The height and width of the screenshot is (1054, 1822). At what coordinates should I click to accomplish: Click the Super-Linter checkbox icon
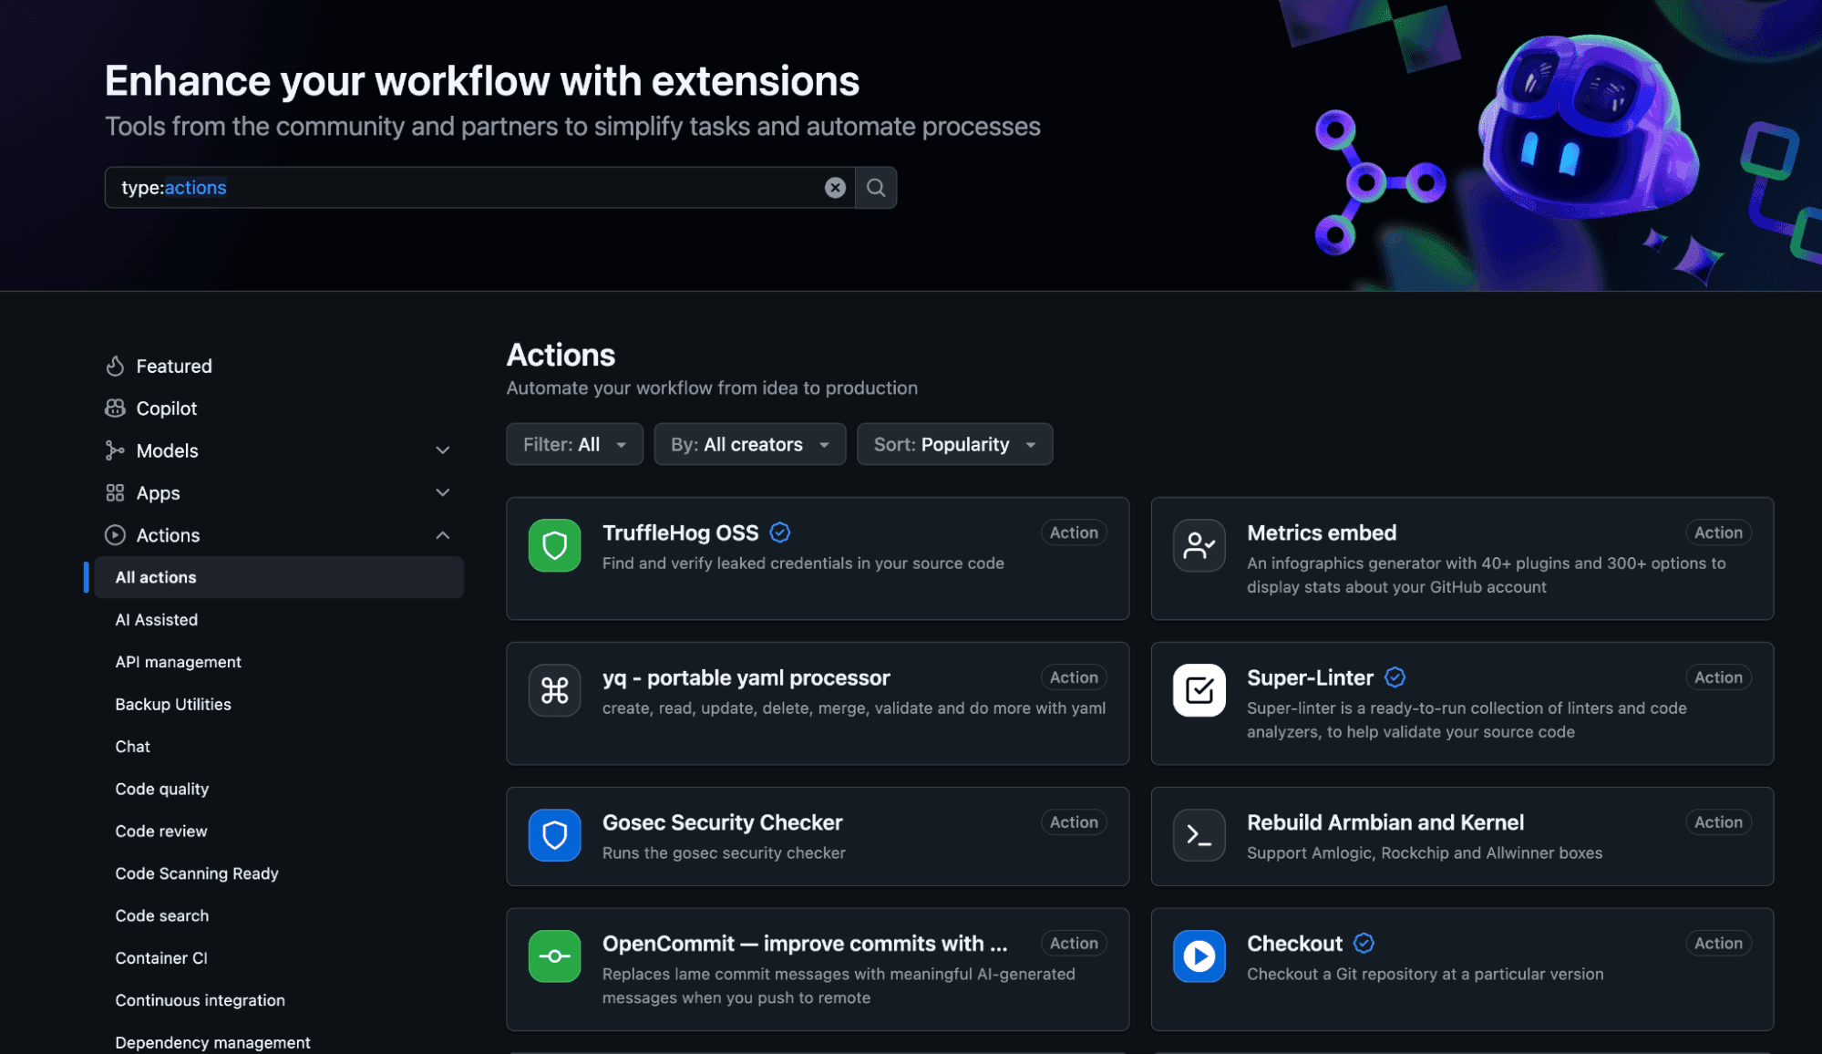click(1199, 690)
